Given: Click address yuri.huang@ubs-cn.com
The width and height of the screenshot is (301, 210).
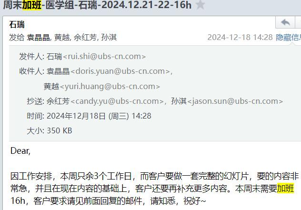Looking at the screenshot, I should pyautogui.click(x=110, y=86).
